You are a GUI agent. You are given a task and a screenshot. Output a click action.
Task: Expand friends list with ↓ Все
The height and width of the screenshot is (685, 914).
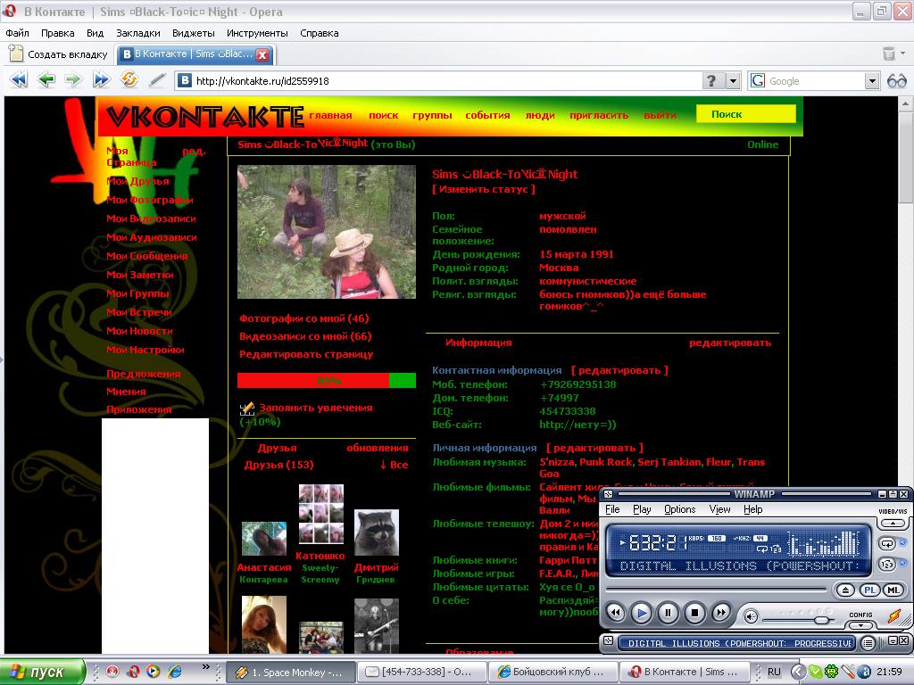394,465
